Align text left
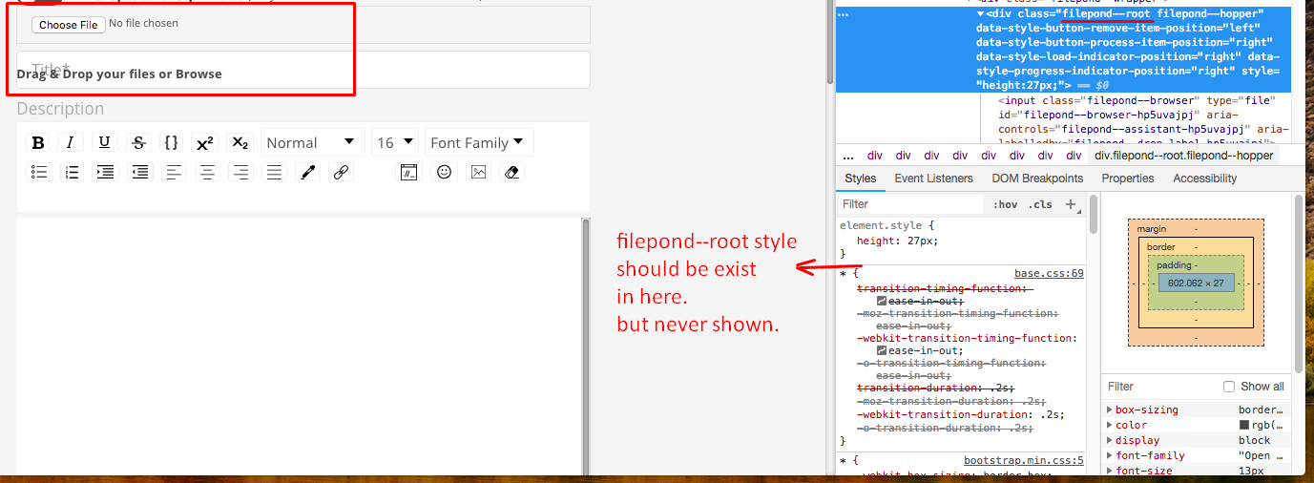The height and width of the screenshot is (483, 1314). coord(174,173)
